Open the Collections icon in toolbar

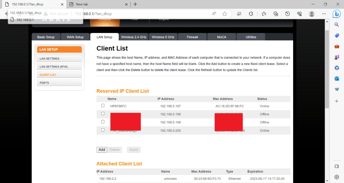[x=276, y=14]
